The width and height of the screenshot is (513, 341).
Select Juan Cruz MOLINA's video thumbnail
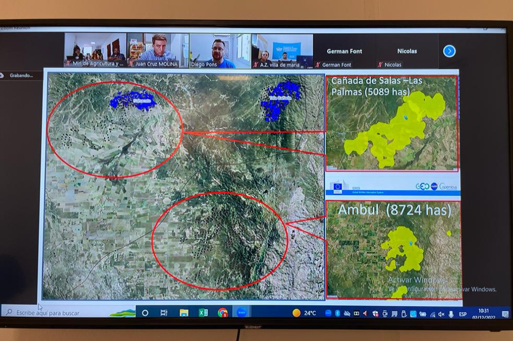[x=158, y=51]
